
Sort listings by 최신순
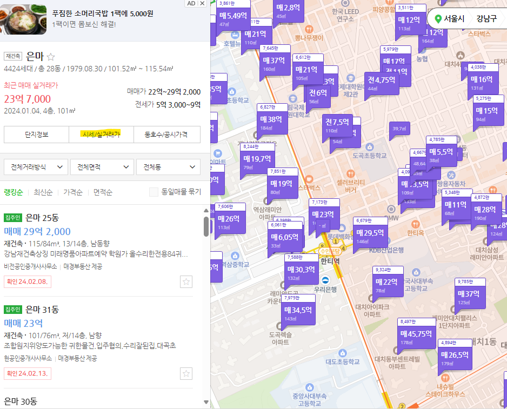pos(43,192)
